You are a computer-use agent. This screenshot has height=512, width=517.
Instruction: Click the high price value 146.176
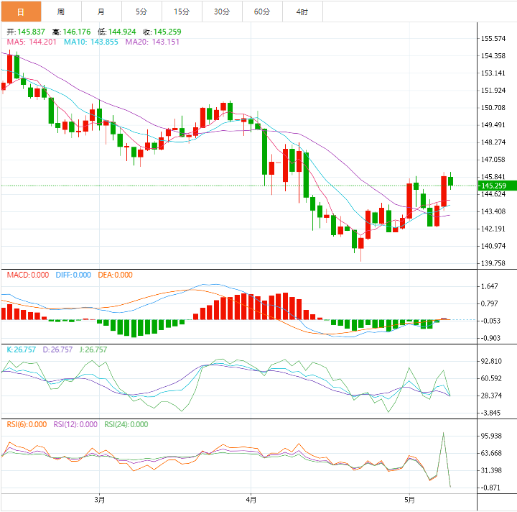[x=77, y=32]
